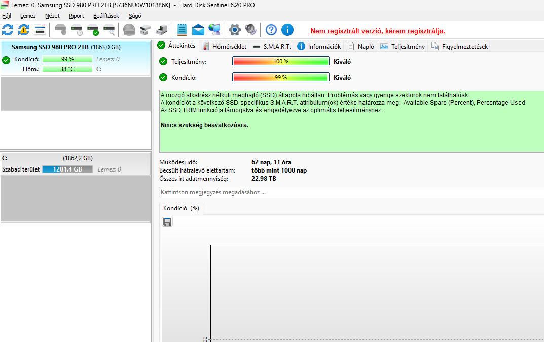This screenshot has width=544, height=342.
Task: Click the 'Nincs szükség beavatkozásra.' text
Action: pyautogui.click(x=204, y=125)
